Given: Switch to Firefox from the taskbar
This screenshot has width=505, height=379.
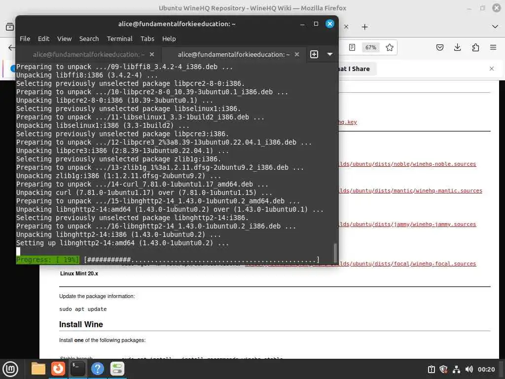Looking at the screenshot, I should (58, 369).
